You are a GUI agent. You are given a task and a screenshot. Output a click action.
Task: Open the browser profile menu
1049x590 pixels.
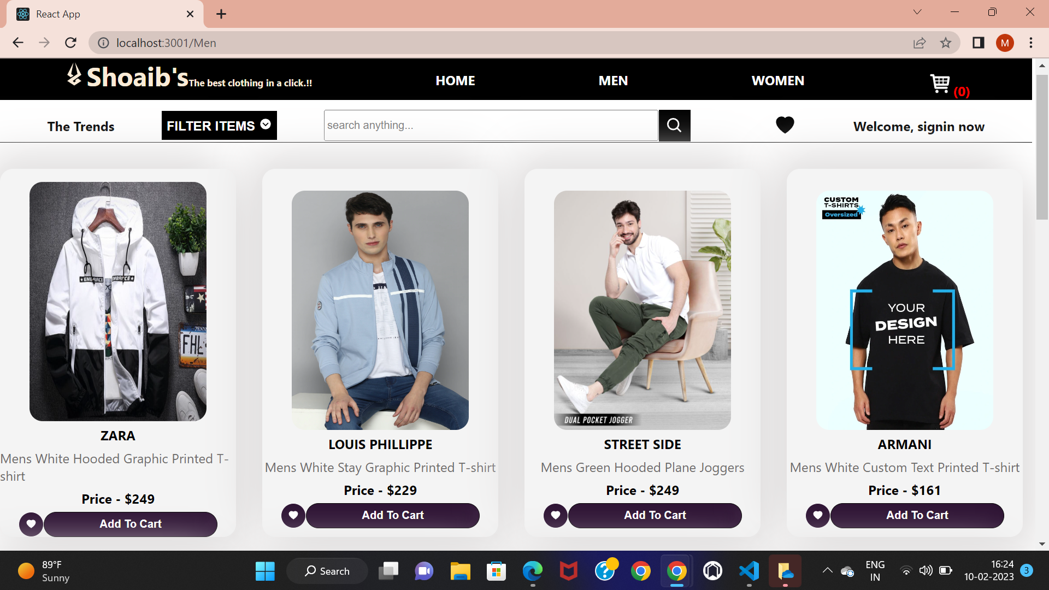(1005, 43)
